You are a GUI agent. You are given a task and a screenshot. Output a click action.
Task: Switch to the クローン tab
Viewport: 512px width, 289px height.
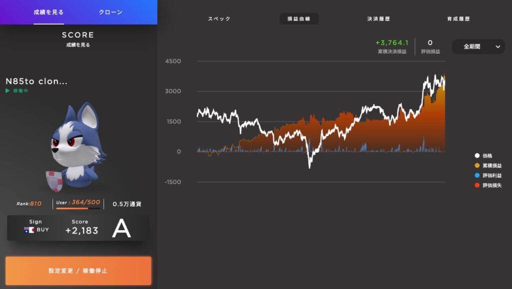click(110, 12)
